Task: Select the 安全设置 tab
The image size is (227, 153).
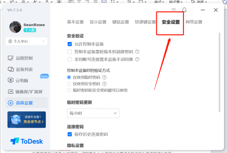Action: tap(171, 22)
